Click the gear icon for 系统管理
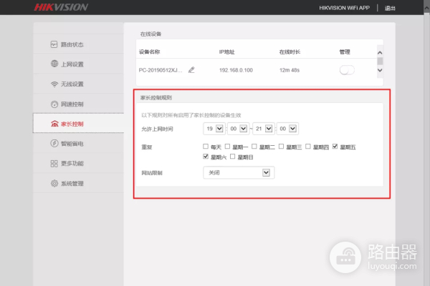 [x=54, y=184]
